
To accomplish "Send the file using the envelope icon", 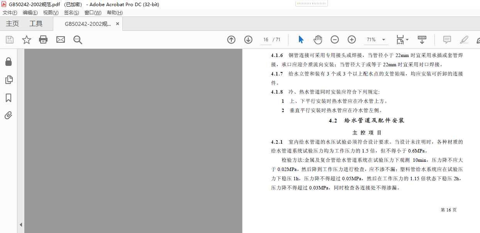I will tap(61, 40).
